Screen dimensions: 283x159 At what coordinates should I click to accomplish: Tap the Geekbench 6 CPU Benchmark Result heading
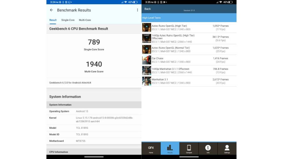[78, 29]
